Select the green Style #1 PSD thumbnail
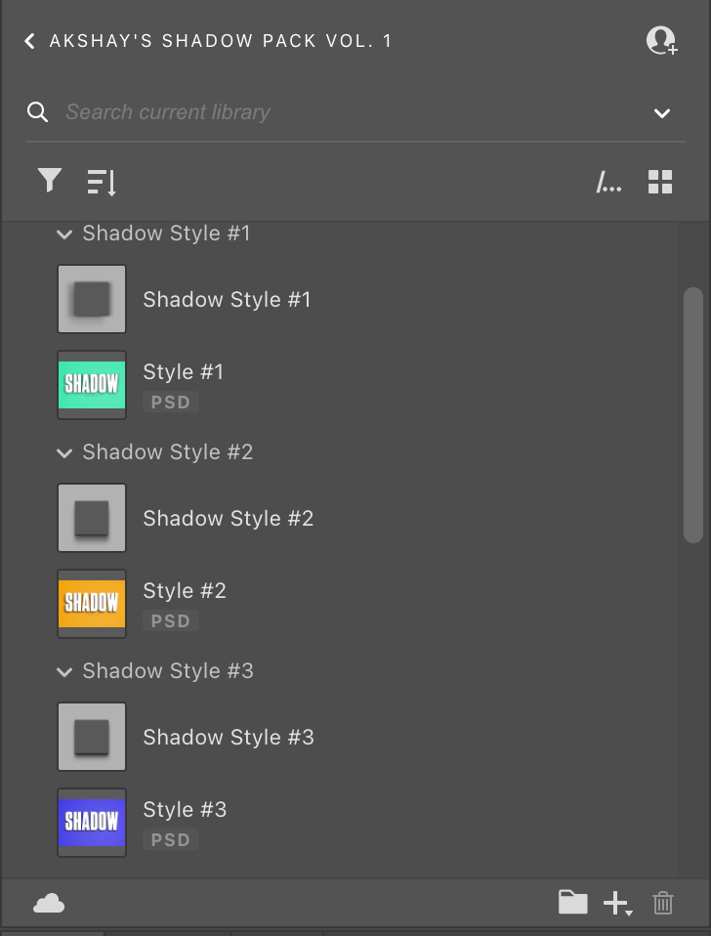Image resolution: width=711 pixels, height=936 pixels. coord(92,385)
